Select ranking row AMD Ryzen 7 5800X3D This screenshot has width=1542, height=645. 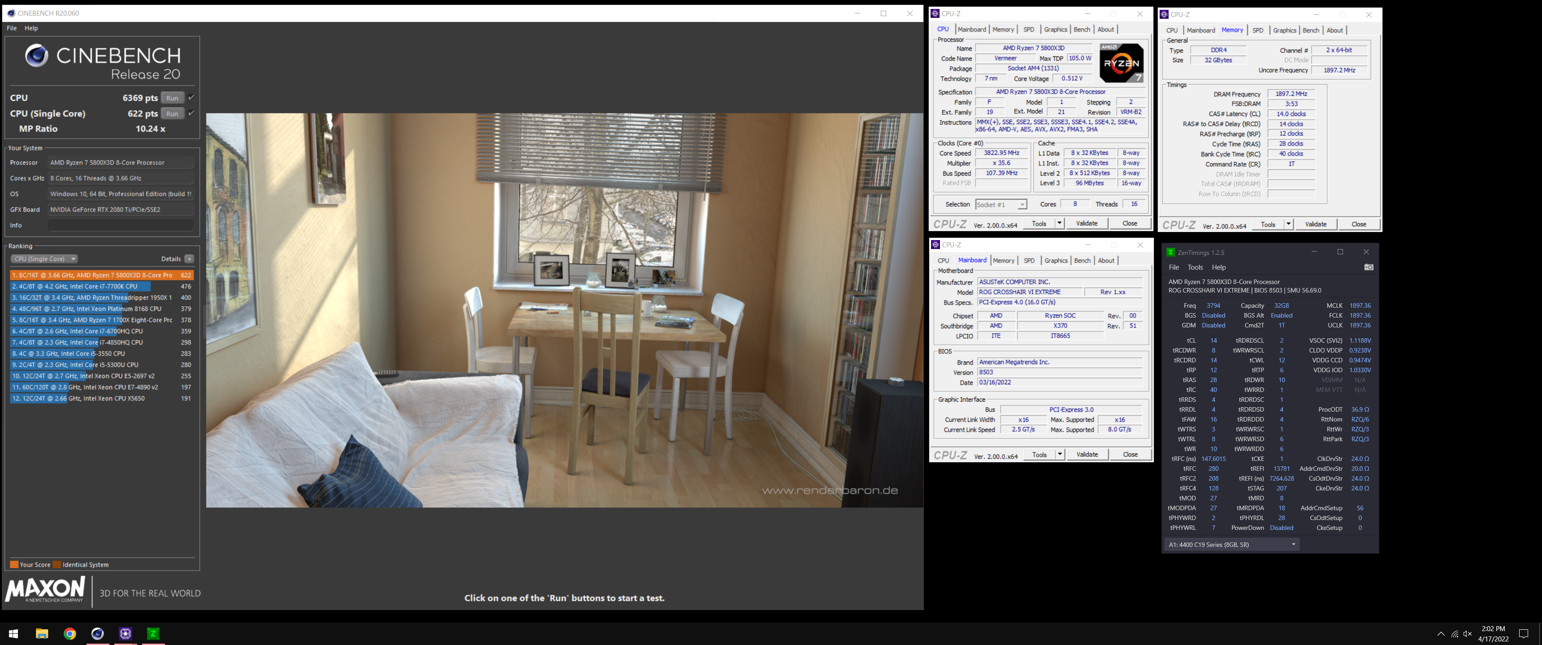(x=102, y=275)
